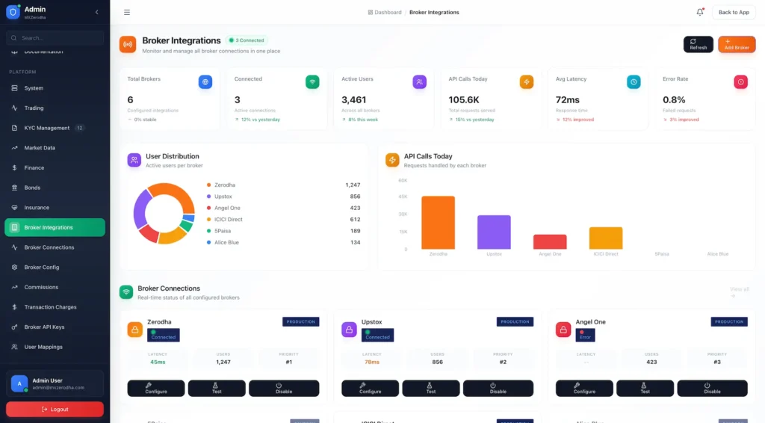
Task: Click the Total Brokers globe icon
Action: (205, 82)
